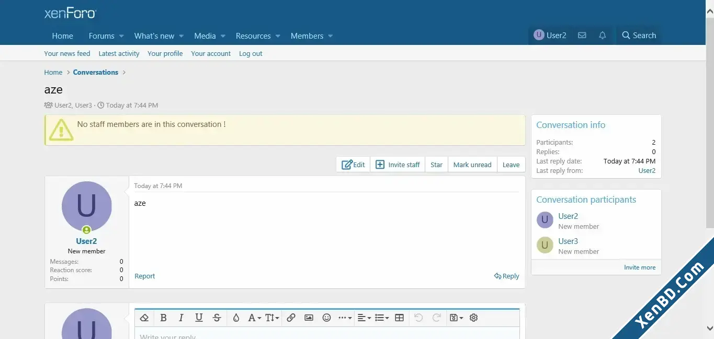Click User2's large avatar on the message
714x339 pixels.
pos(87,206)
